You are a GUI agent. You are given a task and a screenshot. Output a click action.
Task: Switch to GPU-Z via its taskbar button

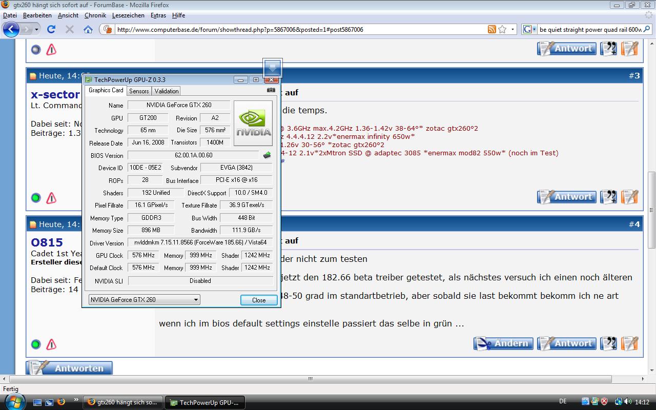[x=206, y=402]
